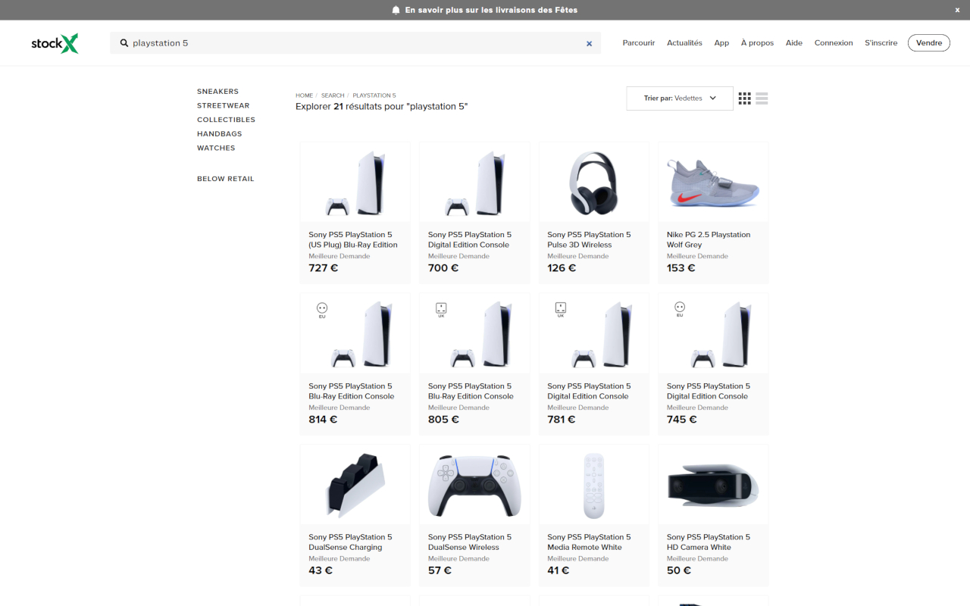
Task: Filter by Handbags category
Action: [220, 134]
